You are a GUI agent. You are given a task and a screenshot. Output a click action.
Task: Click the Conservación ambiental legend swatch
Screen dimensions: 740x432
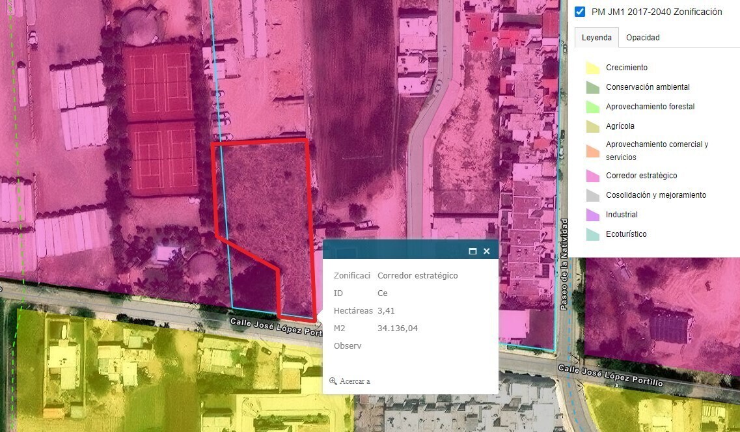(592, 87)
